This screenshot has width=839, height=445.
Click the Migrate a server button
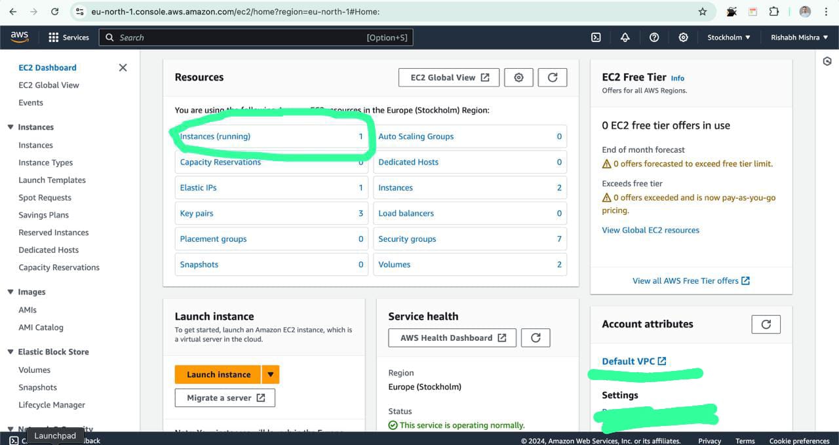(225, 398)
